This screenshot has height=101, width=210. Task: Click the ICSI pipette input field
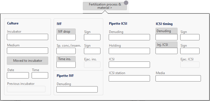(129, 65)
